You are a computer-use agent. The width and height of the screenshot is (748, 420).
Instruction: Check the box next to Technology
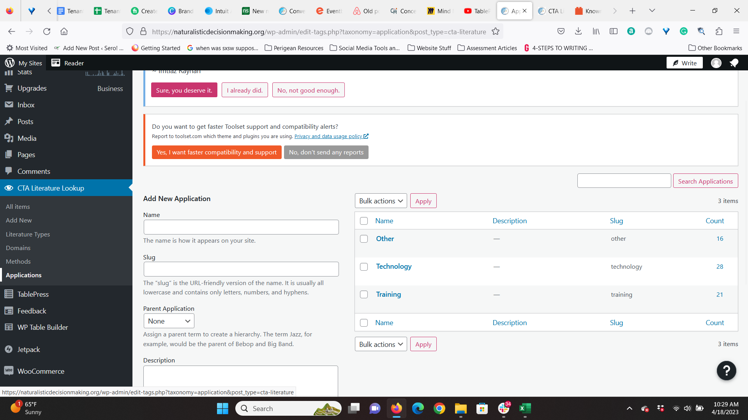pos(364,267)
